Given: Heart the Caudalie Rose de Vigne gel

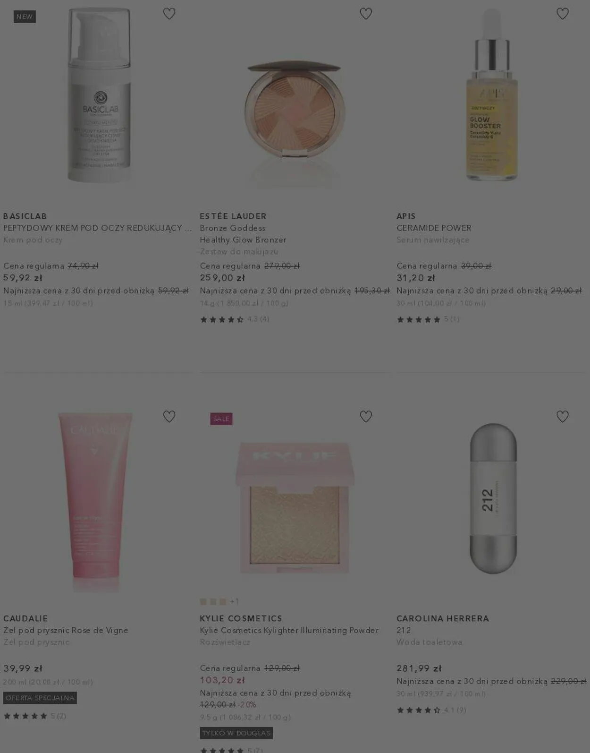Looking at the screenshot, I should click(169, 416).
